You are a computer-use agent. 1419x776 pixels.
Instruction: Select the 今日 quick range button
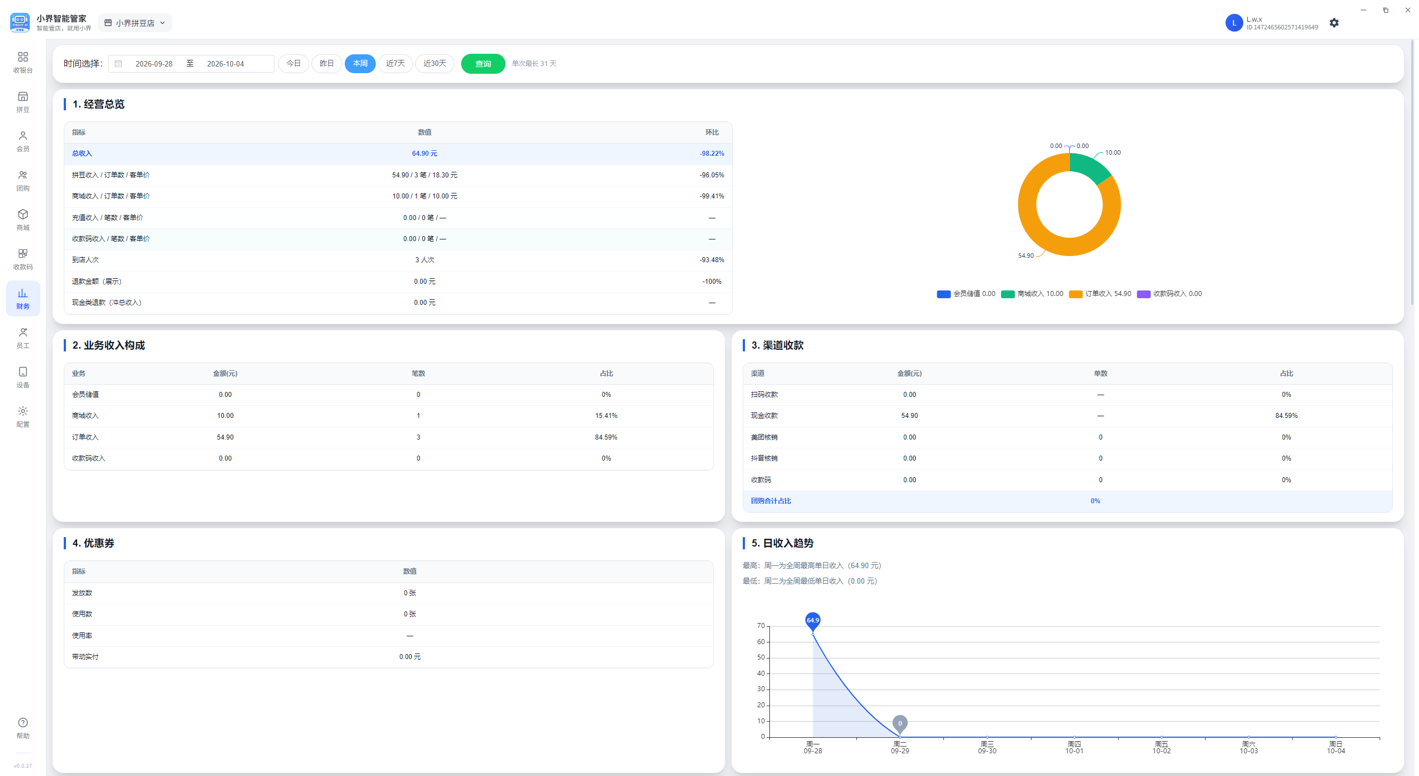coord(293,63)
